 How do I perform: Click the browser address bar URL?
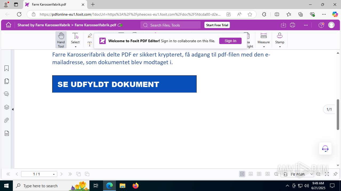click(x=130, y=14)
